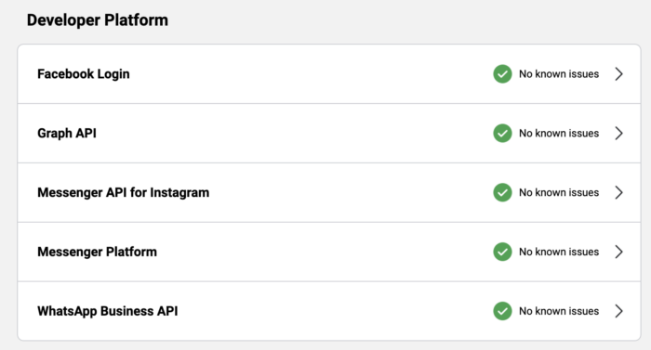
Task: Expand Graph API details with chevron
Action: click(x=618, y=133)
